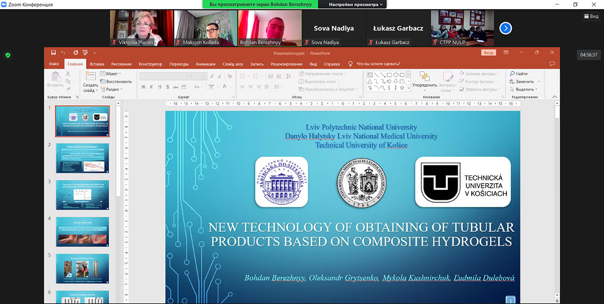604x304 pixels.
Task: Expand the shapes gallery More arrow
Action: pos(409,88)
